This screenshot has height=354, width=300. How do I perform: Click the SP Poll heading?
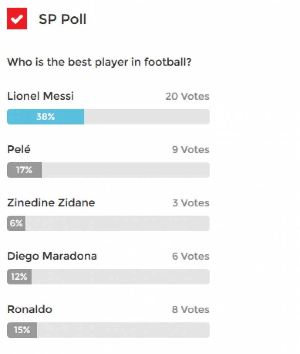tap(62, 19)
